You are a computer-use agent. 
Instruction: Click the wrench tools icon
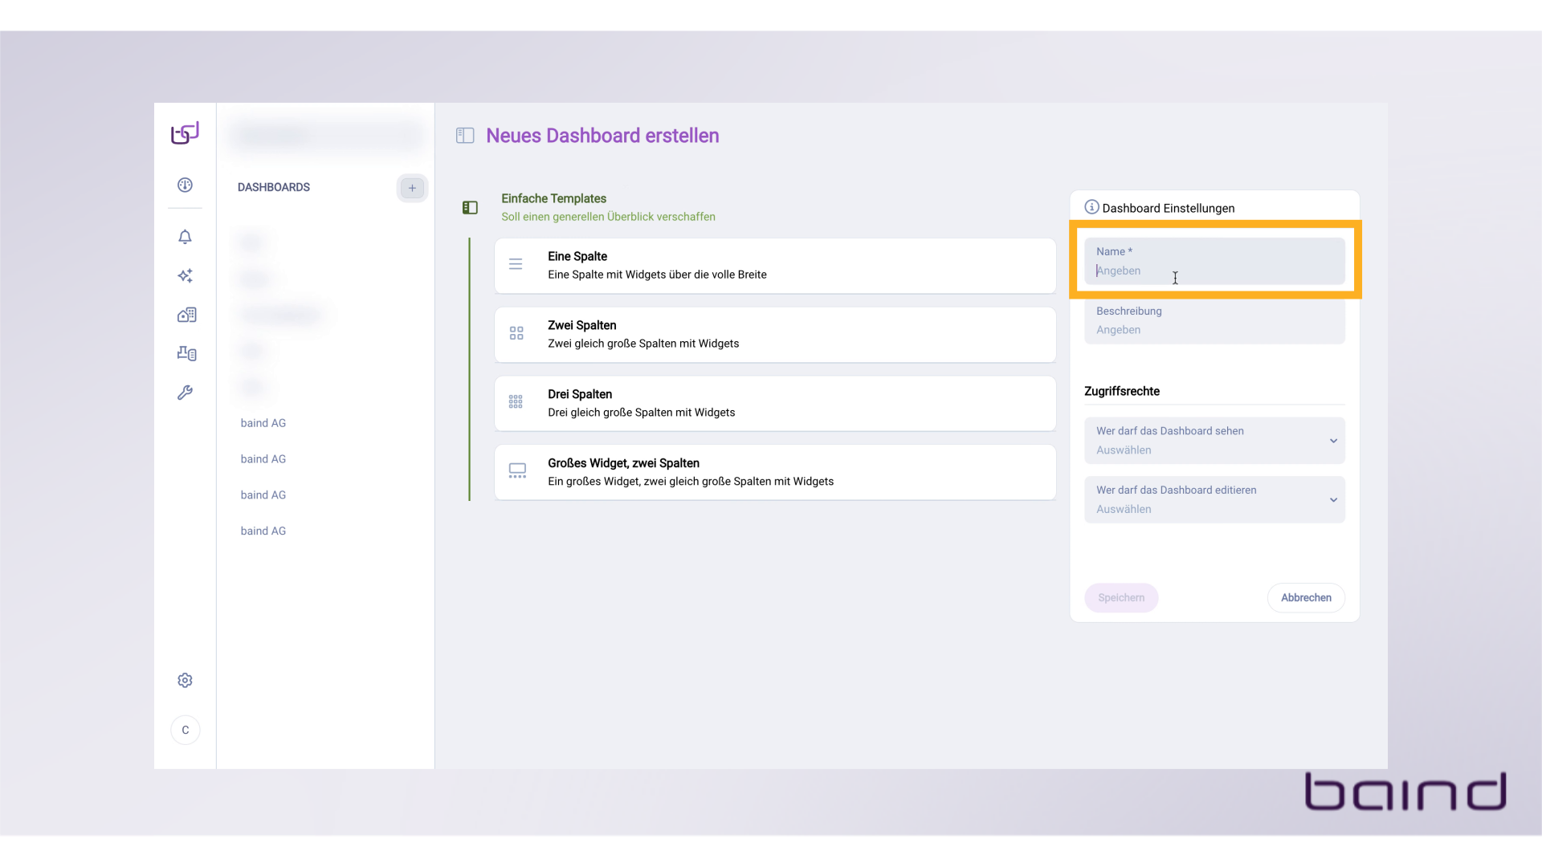(185, 393)
